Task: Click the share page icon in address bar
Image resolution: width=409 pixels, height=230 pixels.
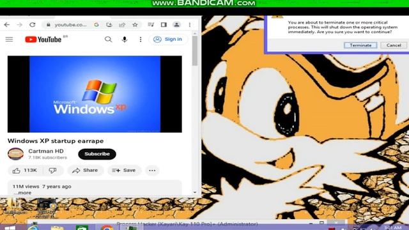Action: [x=122, y=25]
